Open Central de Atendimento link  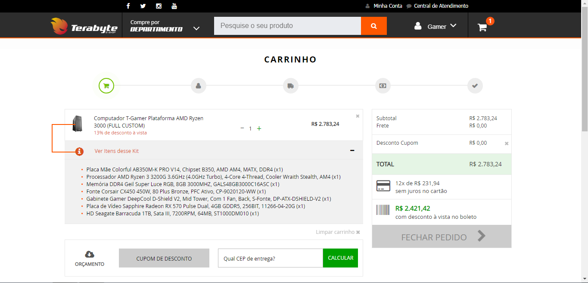tap(441, 6)
